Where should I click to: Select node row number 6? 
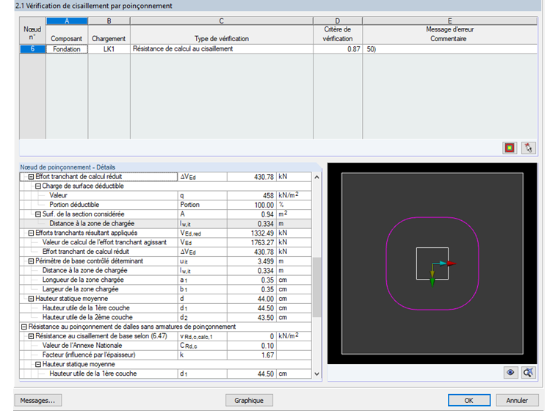[x=32, y=49]
